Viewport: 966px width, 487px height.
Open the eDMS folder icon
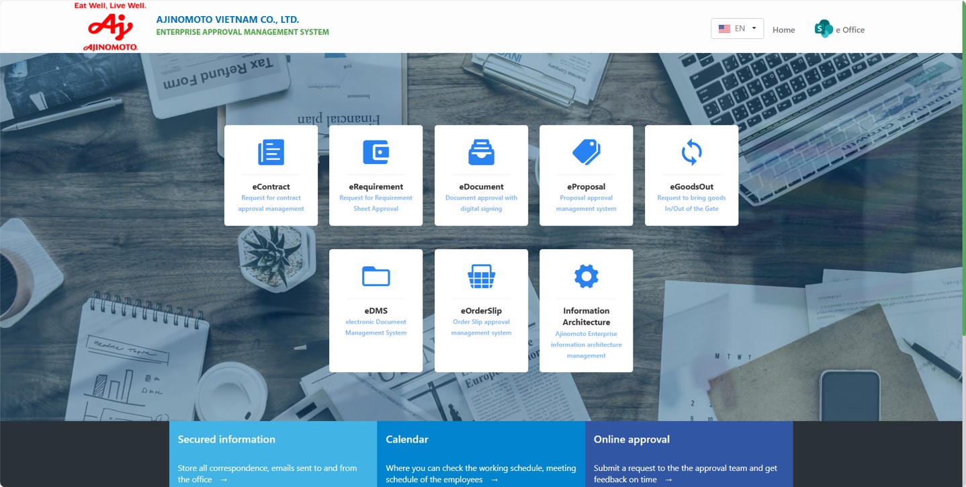[376, 276]
